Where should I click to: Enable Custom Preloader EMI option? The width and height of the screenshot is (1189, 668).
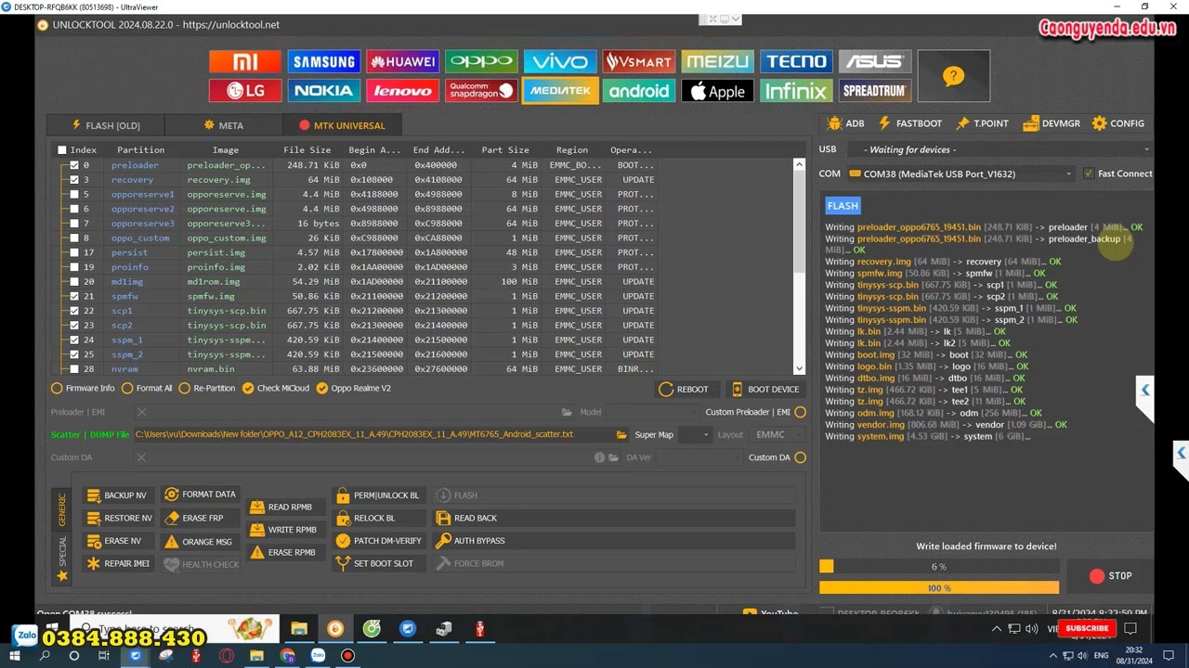coord(800,412)
